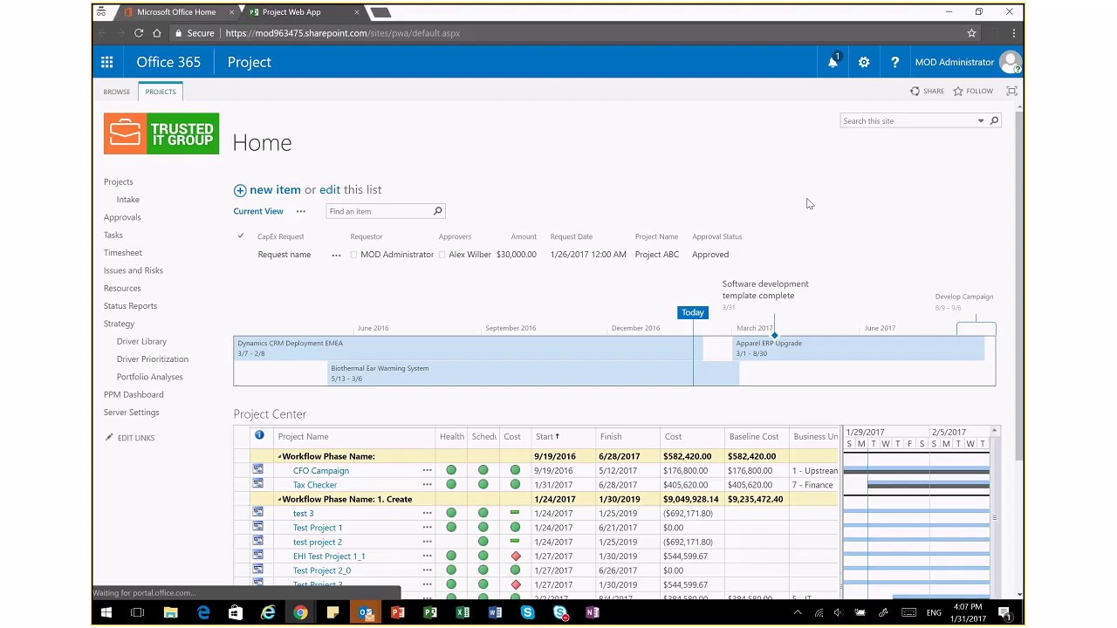This screenshot has width=1117, height=628.
Task: Open the Current View ellipsis menu
Action: pyautogui.click(x=301, y=211)
